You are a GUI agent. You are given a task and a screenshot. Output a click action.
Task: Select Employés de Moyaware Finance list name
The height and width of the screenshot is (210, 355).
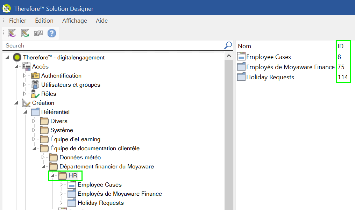(x=291, y=67)
